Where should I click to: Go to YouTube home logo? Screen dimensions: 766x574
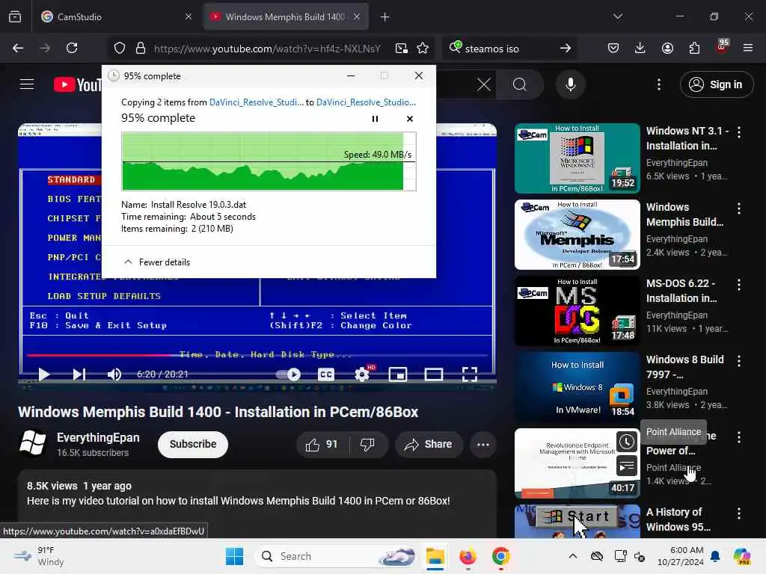77,84
